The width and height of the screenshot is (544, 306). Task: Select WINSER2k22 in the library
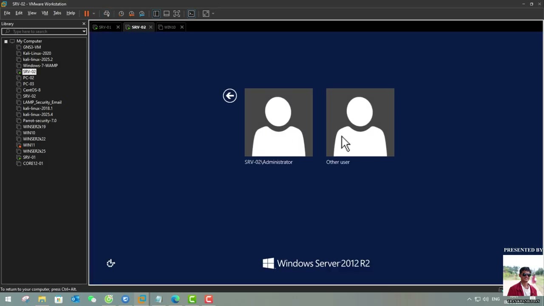click(34, 139)
